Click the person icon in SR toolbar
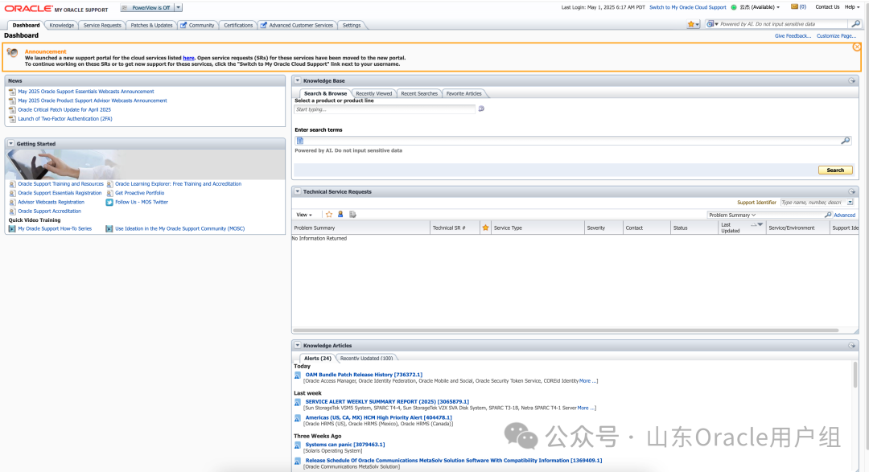Viewport: 869px width, 472px height. pos(340,215)
